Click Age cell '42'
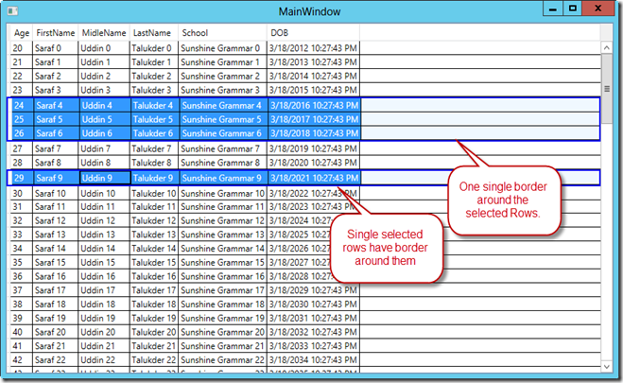 click(22, 359)
